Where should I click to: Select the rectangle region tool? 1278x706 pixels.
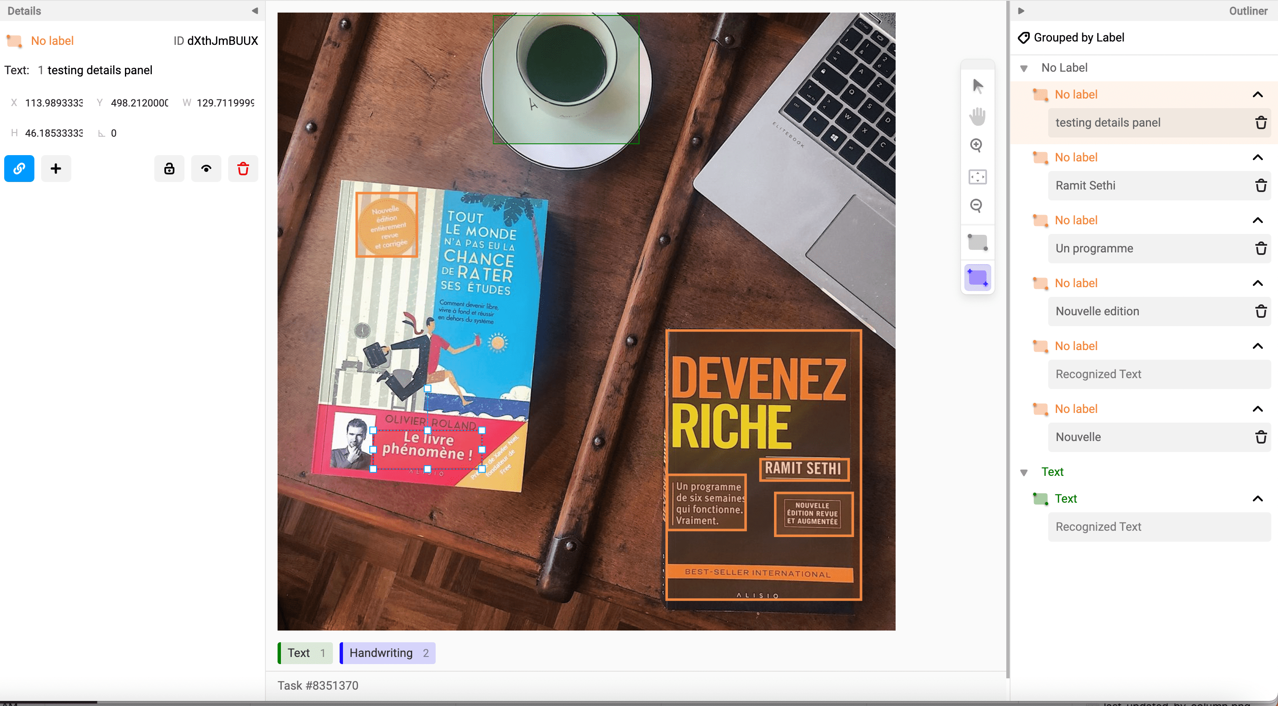[x=977, y=243]
